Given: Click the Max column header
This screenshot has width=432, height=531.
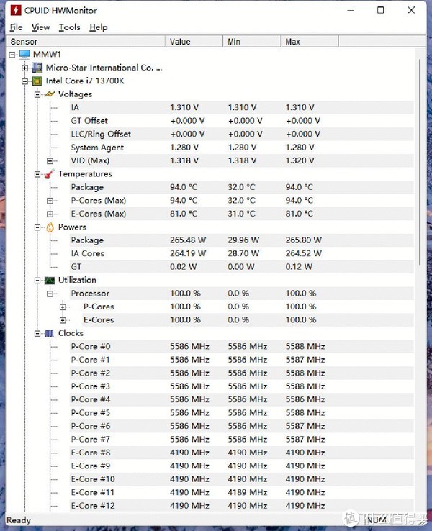Looking at the screenshot, I should click(310, 41).
